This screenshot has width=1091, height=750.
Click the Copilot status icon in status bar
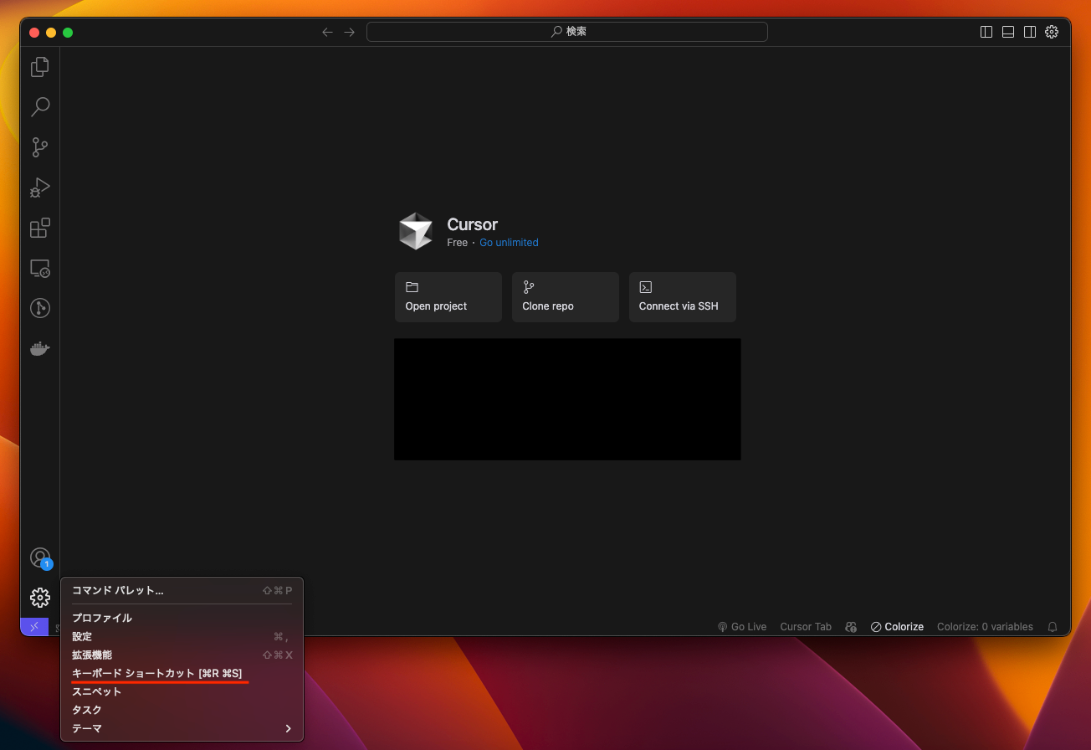[x=851, y=626]
